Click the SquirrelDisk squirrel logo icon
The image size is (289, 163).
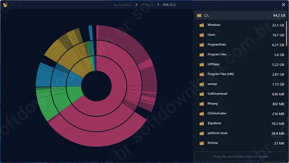(5, 4)
